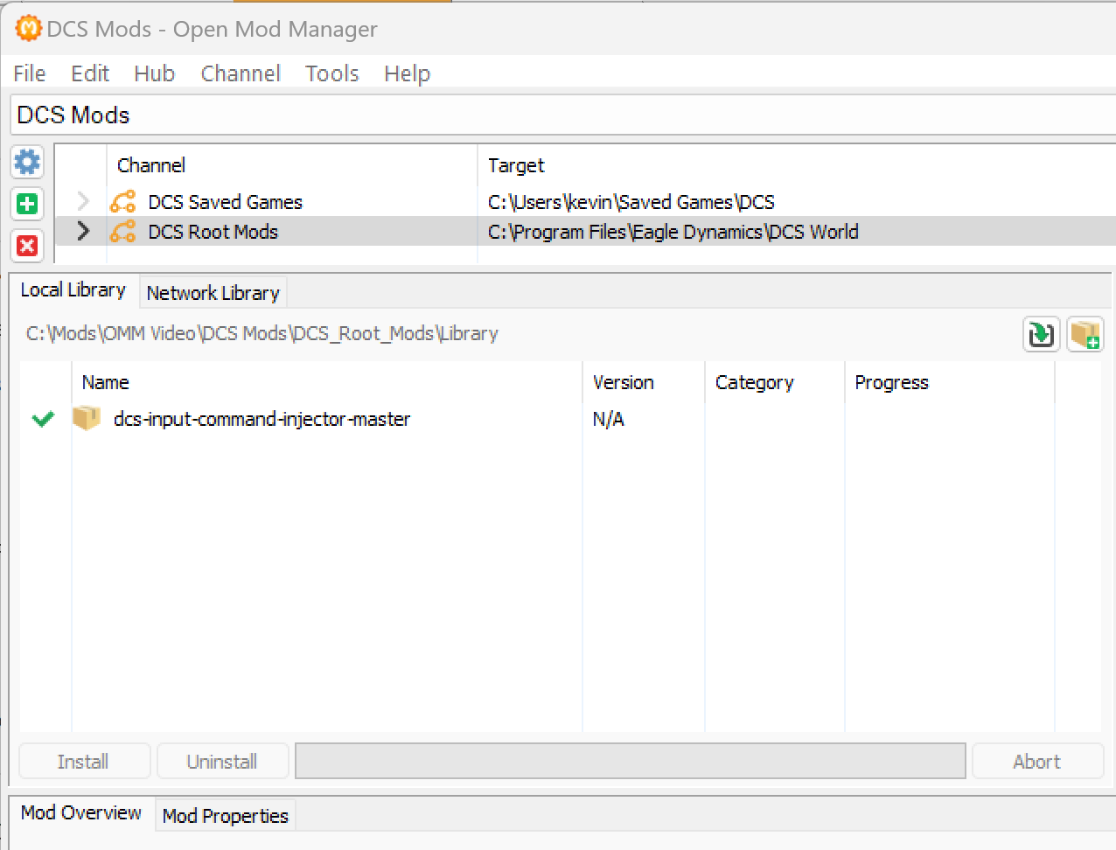The image size is (1116, 850).
Task: Expand the DCS Saved Games channel row
Action: coord(83,202)
